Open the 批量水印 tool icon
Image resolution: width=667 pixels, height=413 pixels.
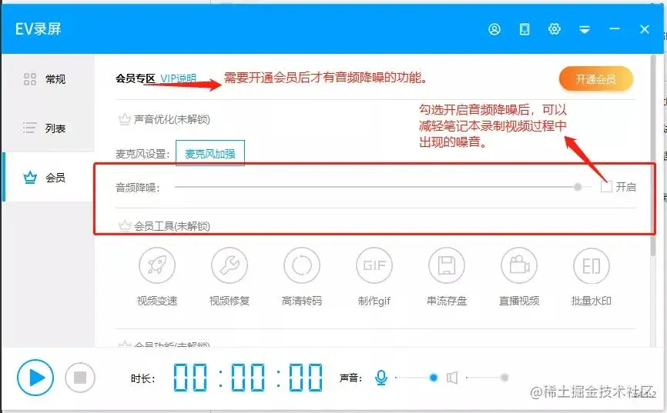click(592, 265)
